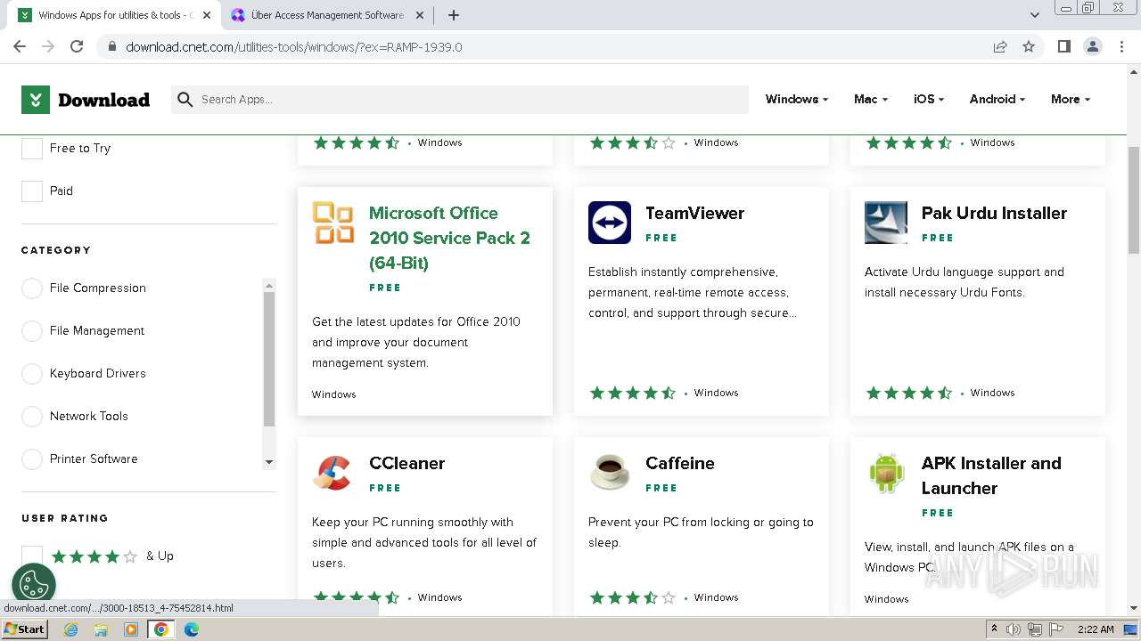Open APK Installer and Launcher link

coord(991,475)
